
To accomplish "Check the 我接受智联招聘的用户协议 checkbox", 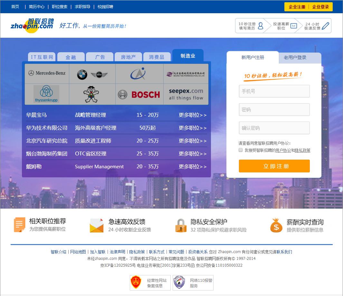I will (x=240, y=150).
